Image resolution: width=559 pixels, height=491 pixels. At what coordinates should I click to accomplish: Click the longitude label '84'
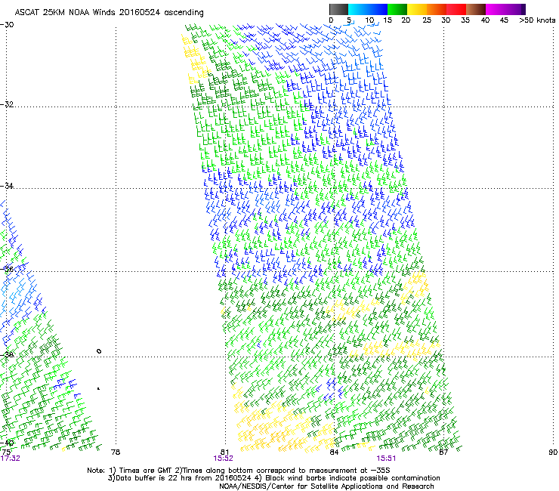pyautogui.click(x=334, y=452)
